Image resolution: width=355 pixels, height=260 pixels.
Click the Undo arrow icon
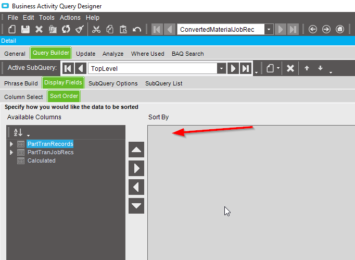tap(137, 29)
